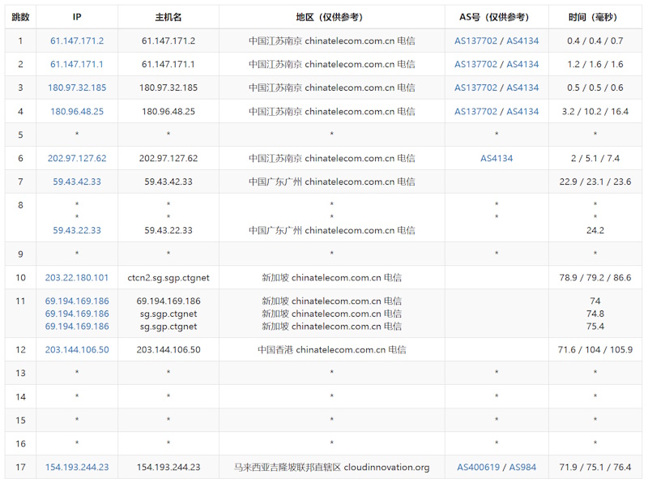Open the 59.43.22.33 IP link
This screenshot has height=483, width=648.
77,230
